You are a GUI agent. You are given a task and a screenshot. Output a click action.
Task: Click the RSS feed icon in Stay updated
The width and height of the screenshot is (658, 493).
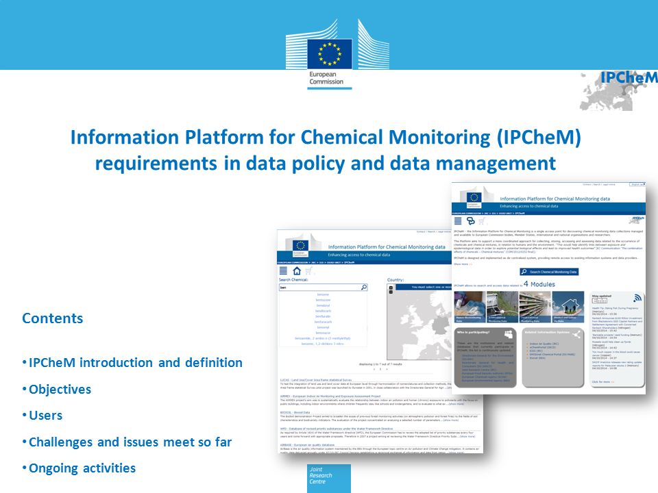[x=637, y=298]
